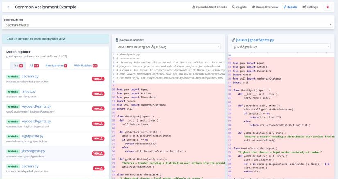Click the 100% badge on ghostAgents.py row
This screenshot has height=179, width=338.
pyautogui.click(x=98, y=153)
